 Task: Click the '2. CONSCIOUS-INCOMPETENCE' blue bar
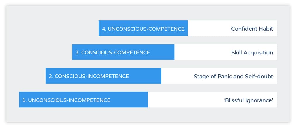click(103, 76)
